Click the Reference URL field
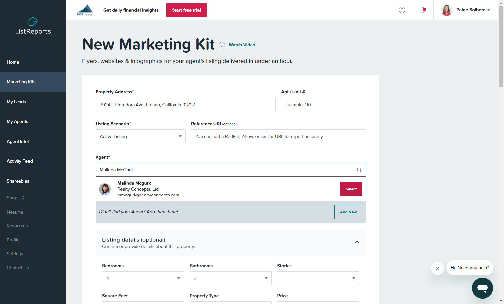 pos(278,136)
